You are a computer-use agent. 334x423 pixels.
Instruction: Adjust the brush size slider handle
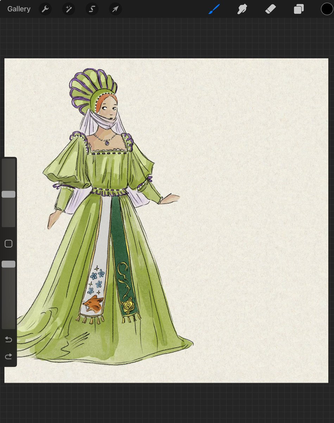[8, 194]
